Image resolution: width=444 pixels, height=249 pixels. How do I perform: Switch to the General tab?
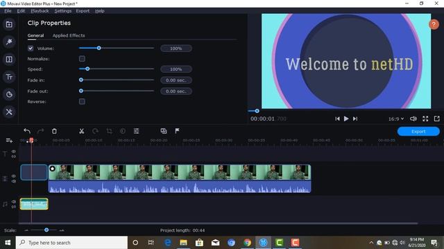pyautogui.click(x=35, y=35)
